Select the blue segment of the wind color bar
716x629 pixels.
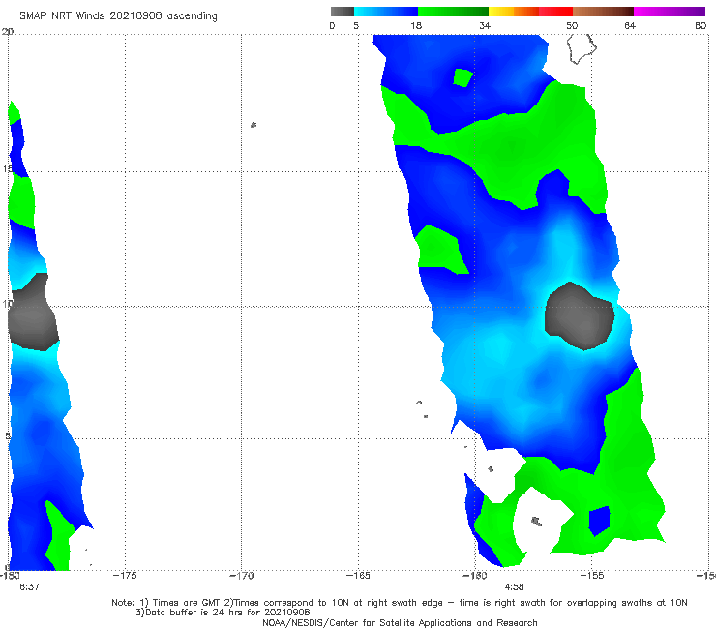coord(386,12)
